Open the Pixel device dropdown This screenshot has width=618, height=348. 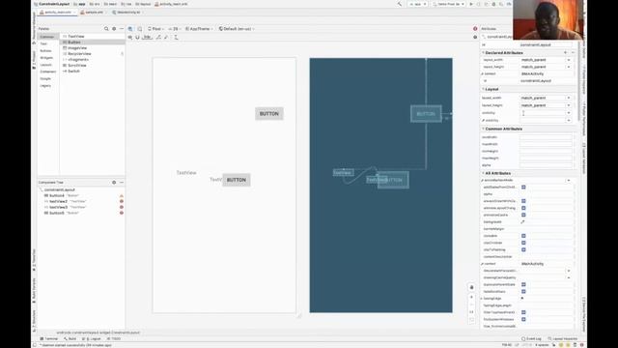coord(155,29)
